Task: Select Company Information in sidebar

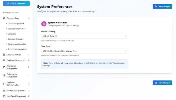Action: click(x=17, y=29)
